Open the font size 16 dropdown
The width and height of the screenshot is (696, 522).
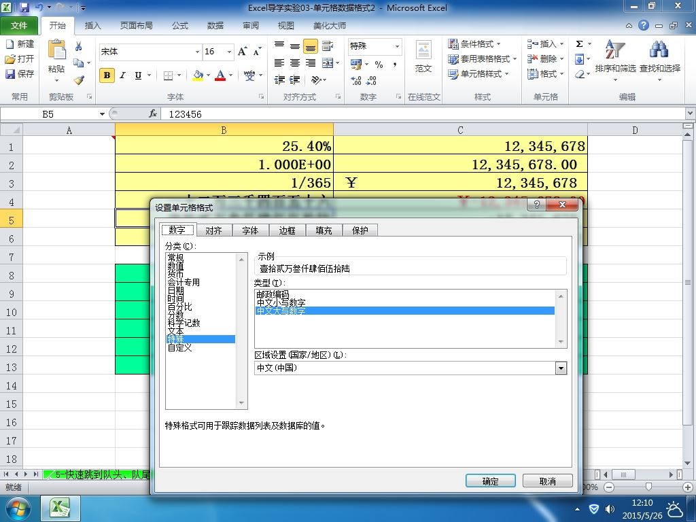point(229,52)
